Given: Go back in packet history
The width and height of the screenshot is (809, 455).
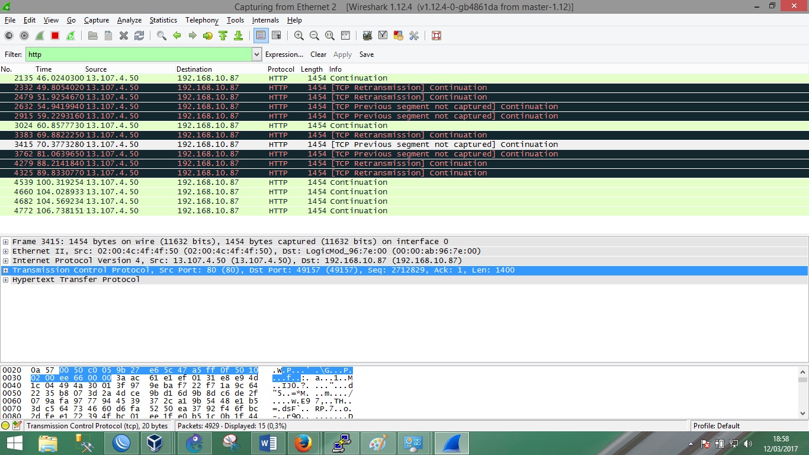Looking at the screenshot, I should tap(176, 36).
